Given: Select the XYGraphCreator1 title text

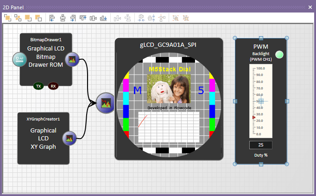Looking at the screenshot, I should point(44,119).
